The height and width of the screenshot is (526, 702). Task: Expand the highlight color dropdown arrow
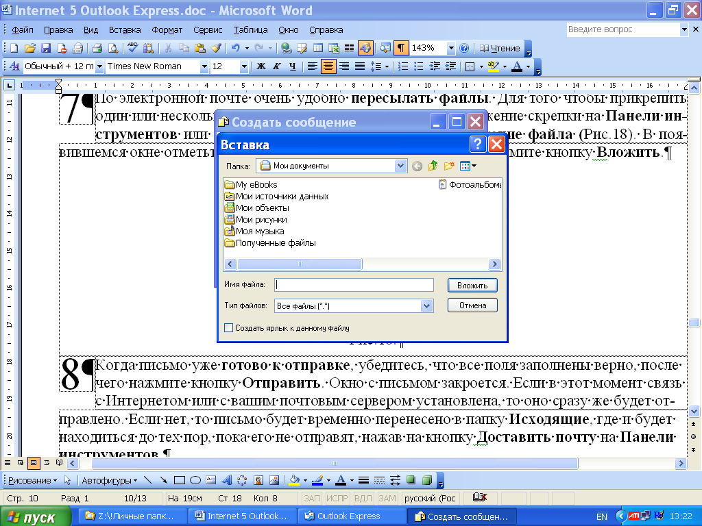[505, 66]
